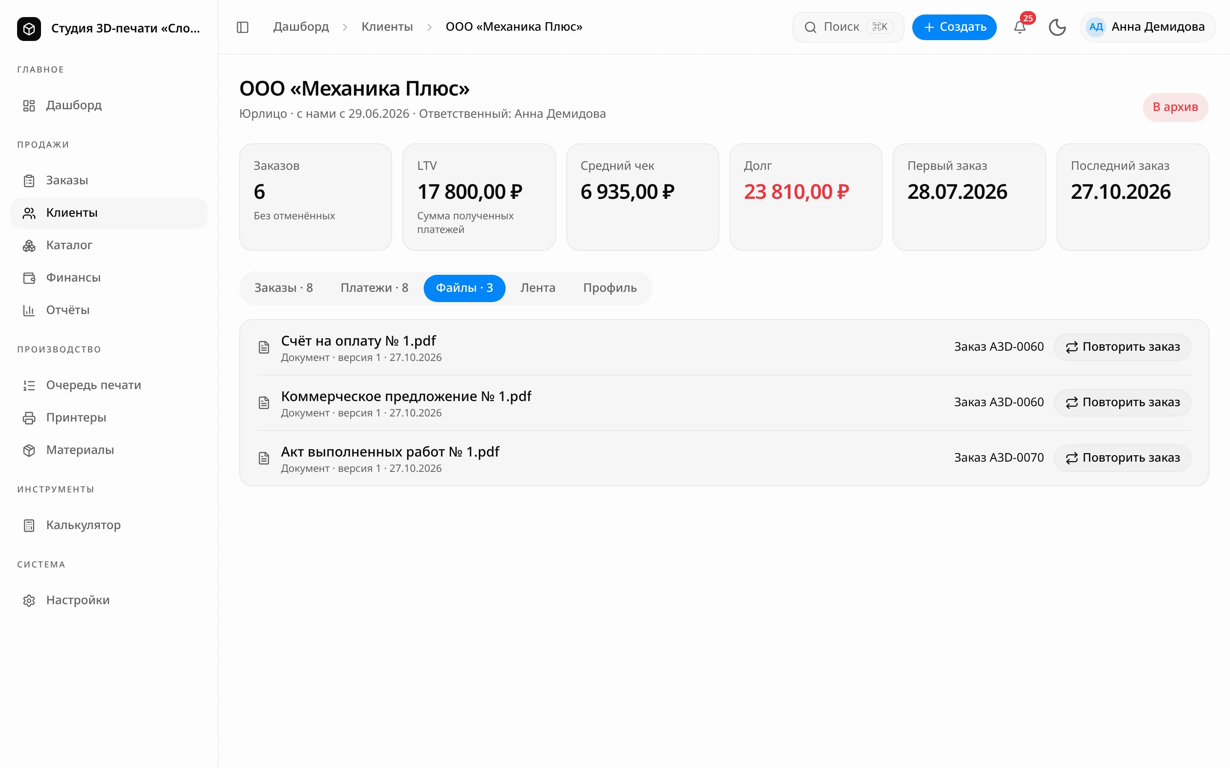Open Очередь печати in sidebar
This screenshot has width=1230, height=768.
(x=109, y=385)
